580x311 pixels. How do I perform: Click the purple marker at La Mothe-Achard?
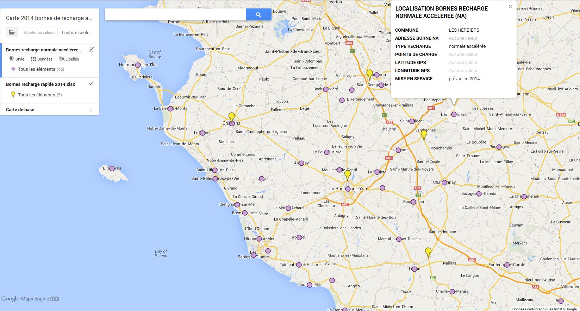tap(288, 208)
